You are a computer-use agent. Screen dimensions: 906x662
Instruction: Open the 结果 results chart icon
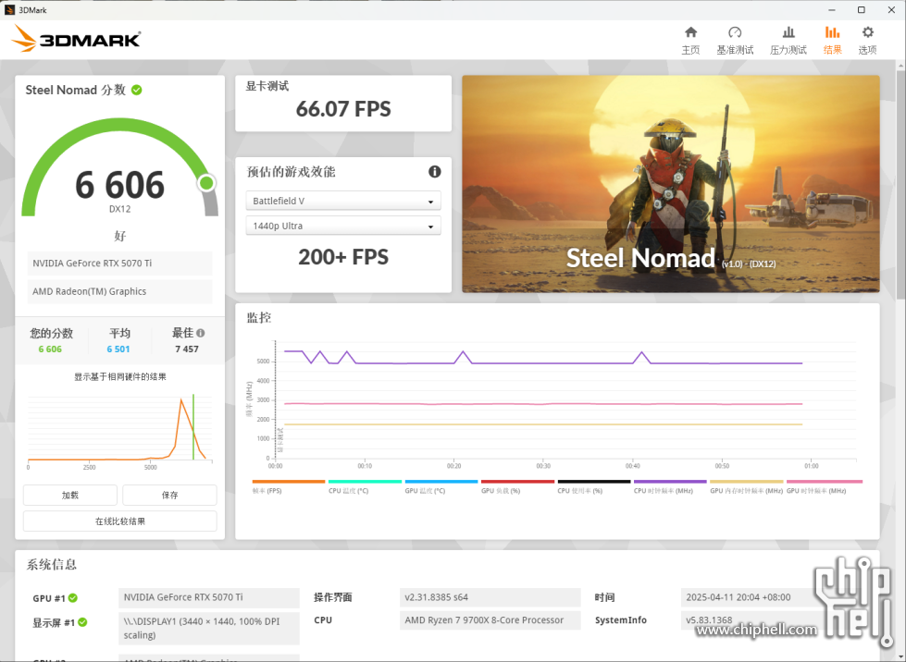point(832,32)
